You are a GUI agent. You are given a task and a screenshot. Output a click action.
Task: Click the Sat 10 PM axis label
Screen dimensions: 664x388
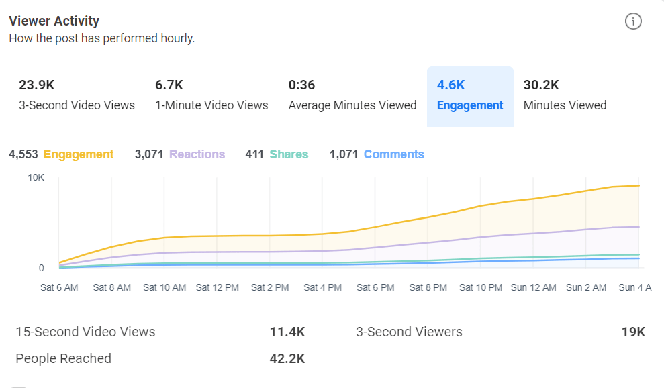(481, 287)
